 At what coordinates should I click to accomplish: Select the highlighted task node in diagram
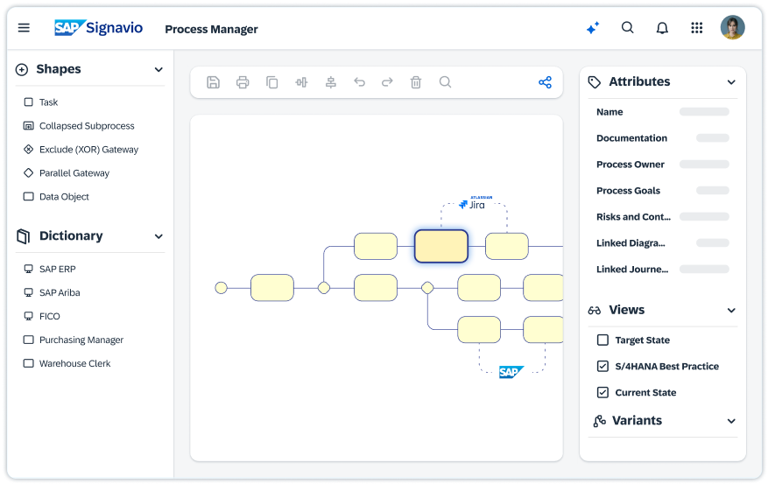point(440,246)
